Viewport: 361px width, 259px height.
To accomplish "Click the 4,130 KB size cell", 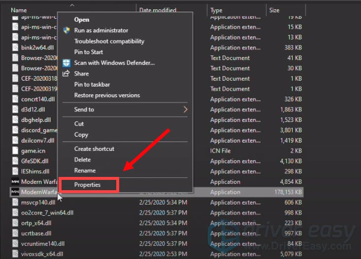I will [x=291, y=161].
